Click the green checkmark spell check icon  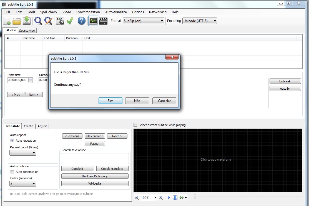pos(70,21)
